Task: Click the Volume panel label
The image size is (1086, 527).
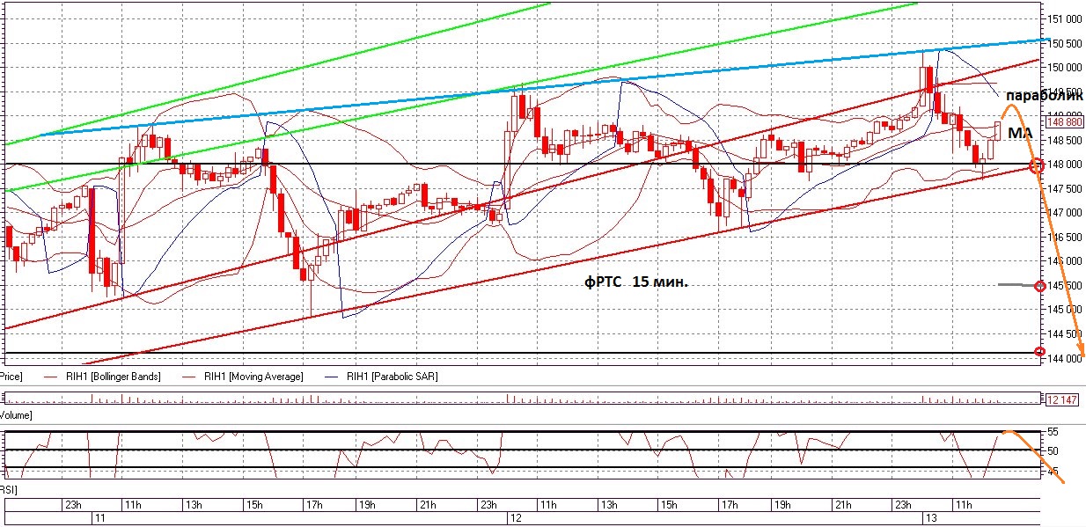Action: point(15,414)
